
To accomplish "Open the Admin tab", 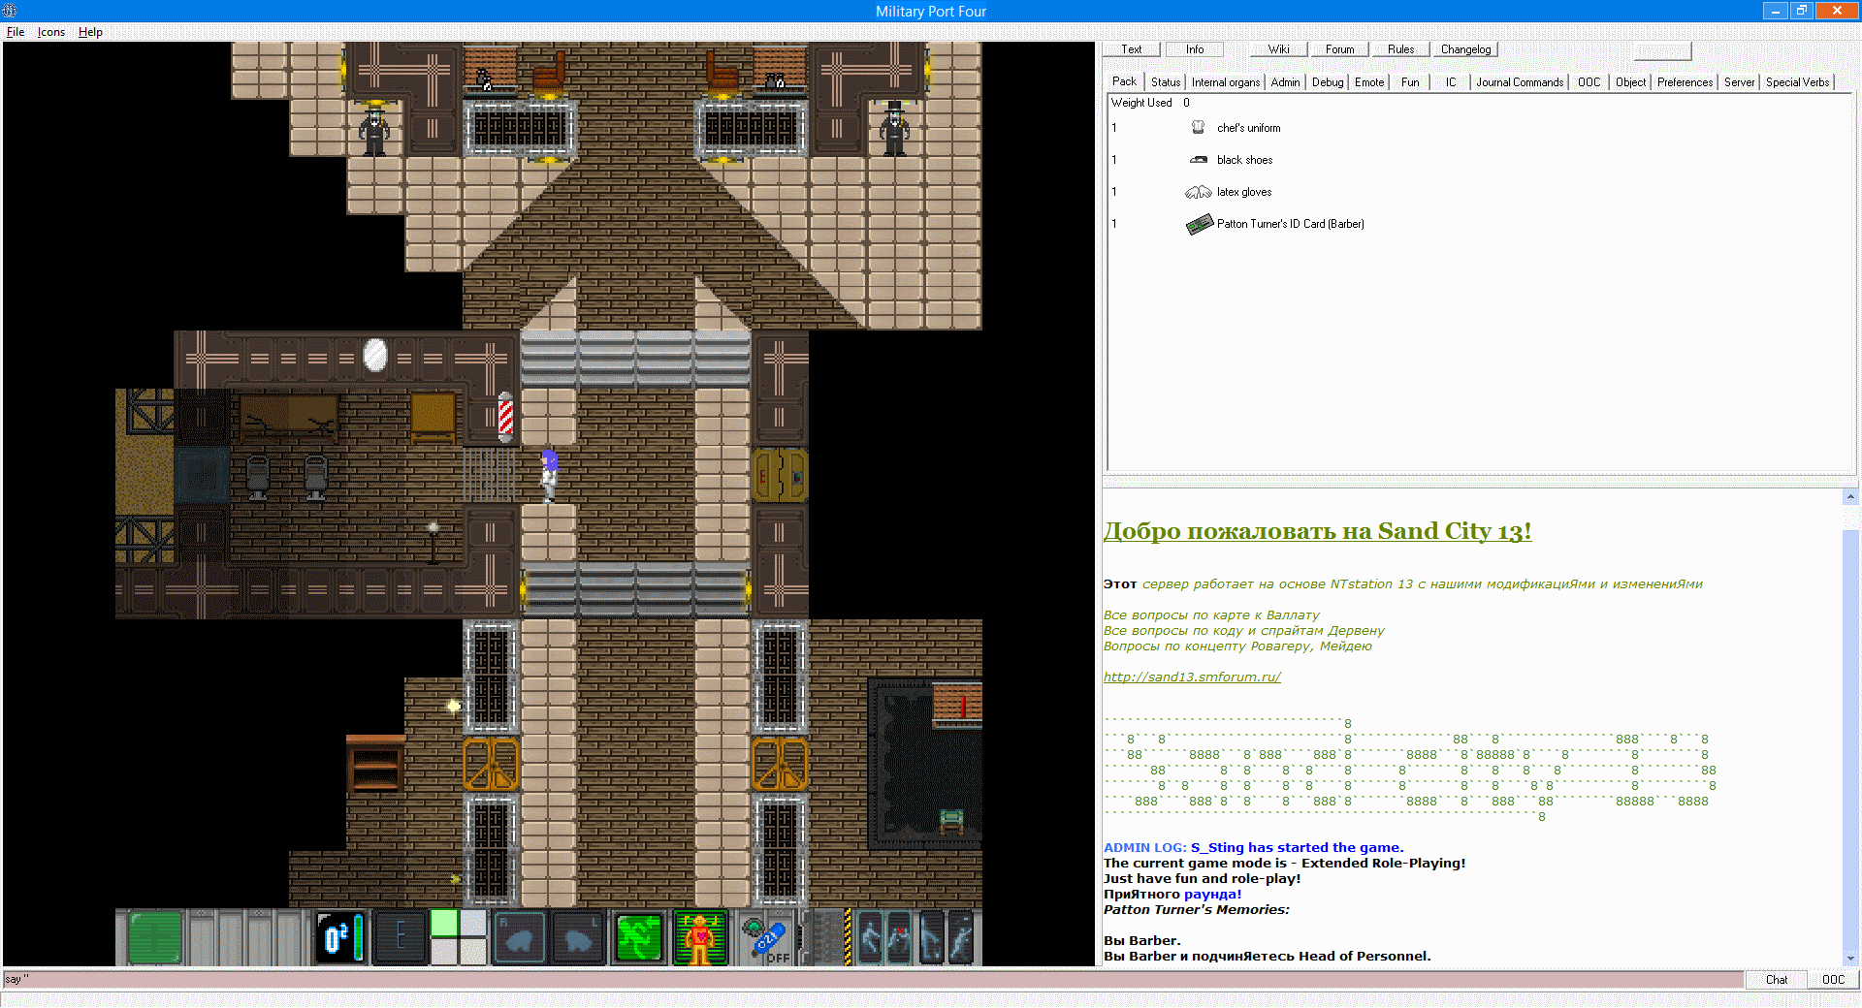I will tap(1286, 82).
